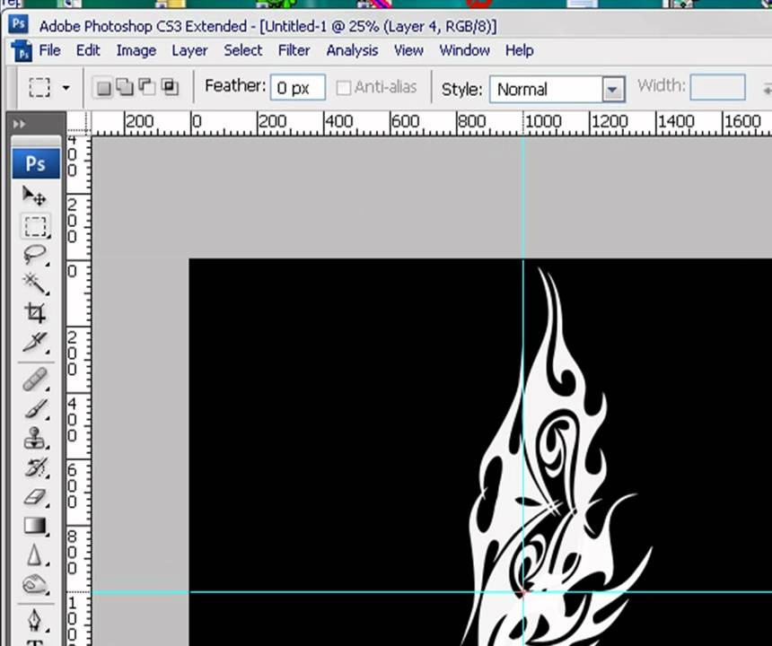Open the tool preset picker arrow
The height and width of the screenshot is (646, 772).
(66, 88)
